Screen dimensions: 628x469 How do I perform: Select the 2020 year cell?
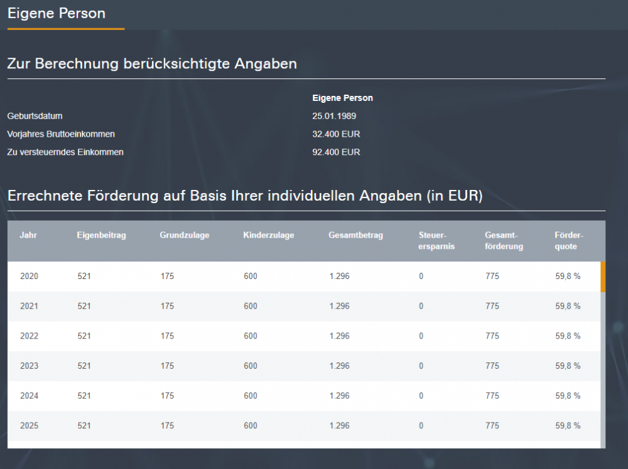pos(29,277)
